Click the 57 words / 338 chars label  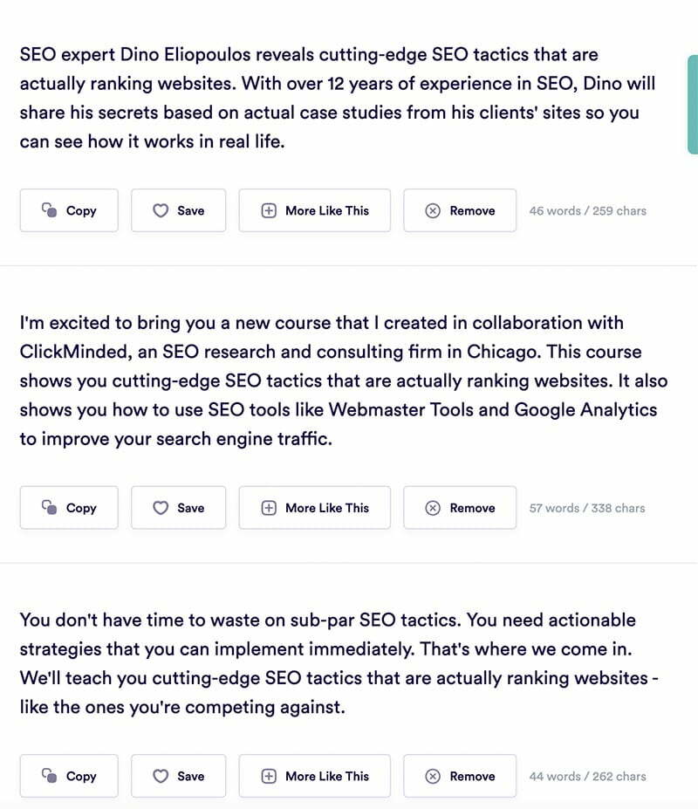pyautogui.click(x=587, y=508)
